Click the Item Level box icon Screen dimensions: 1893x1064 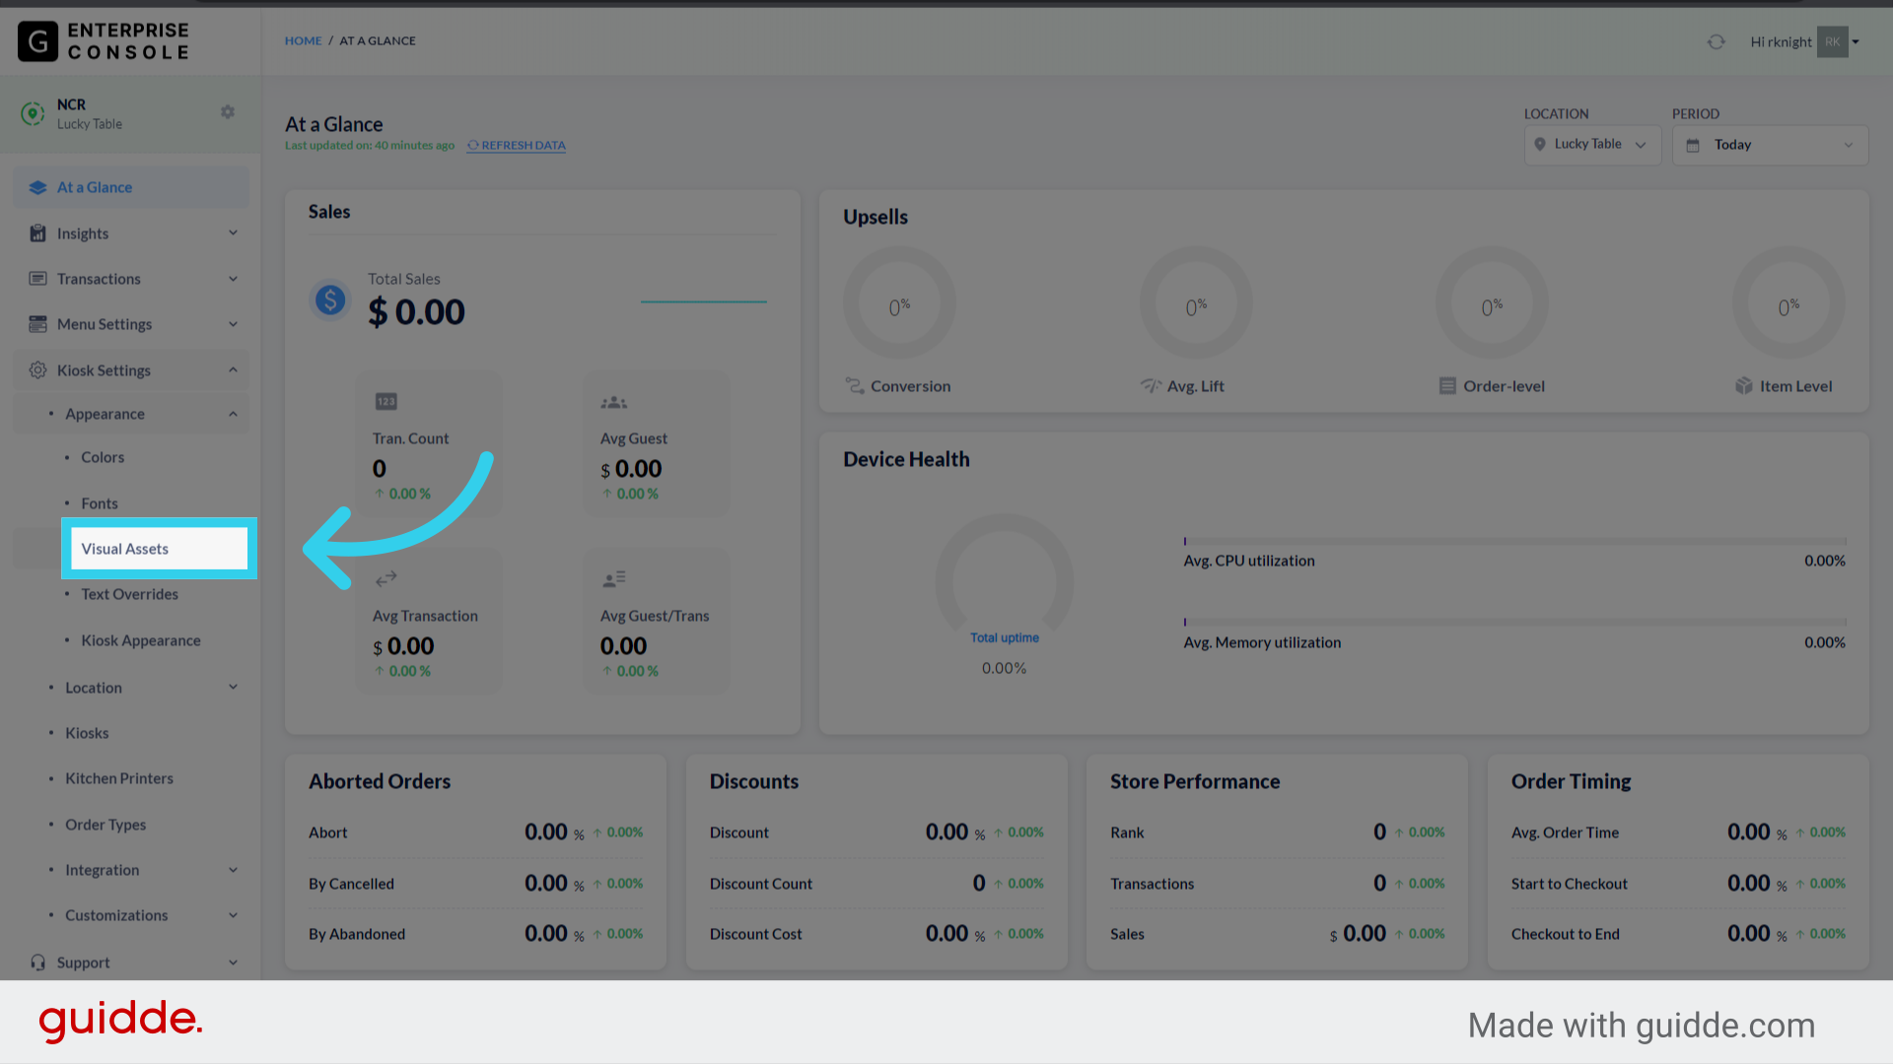coord(1744,386)
